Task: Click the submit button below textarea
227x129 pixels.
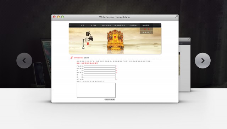Action: tap(107, 100)
